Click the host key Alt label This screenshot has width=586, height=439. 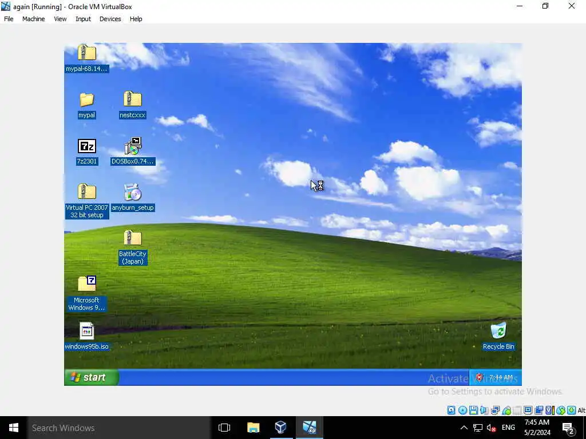coord(581,410)
